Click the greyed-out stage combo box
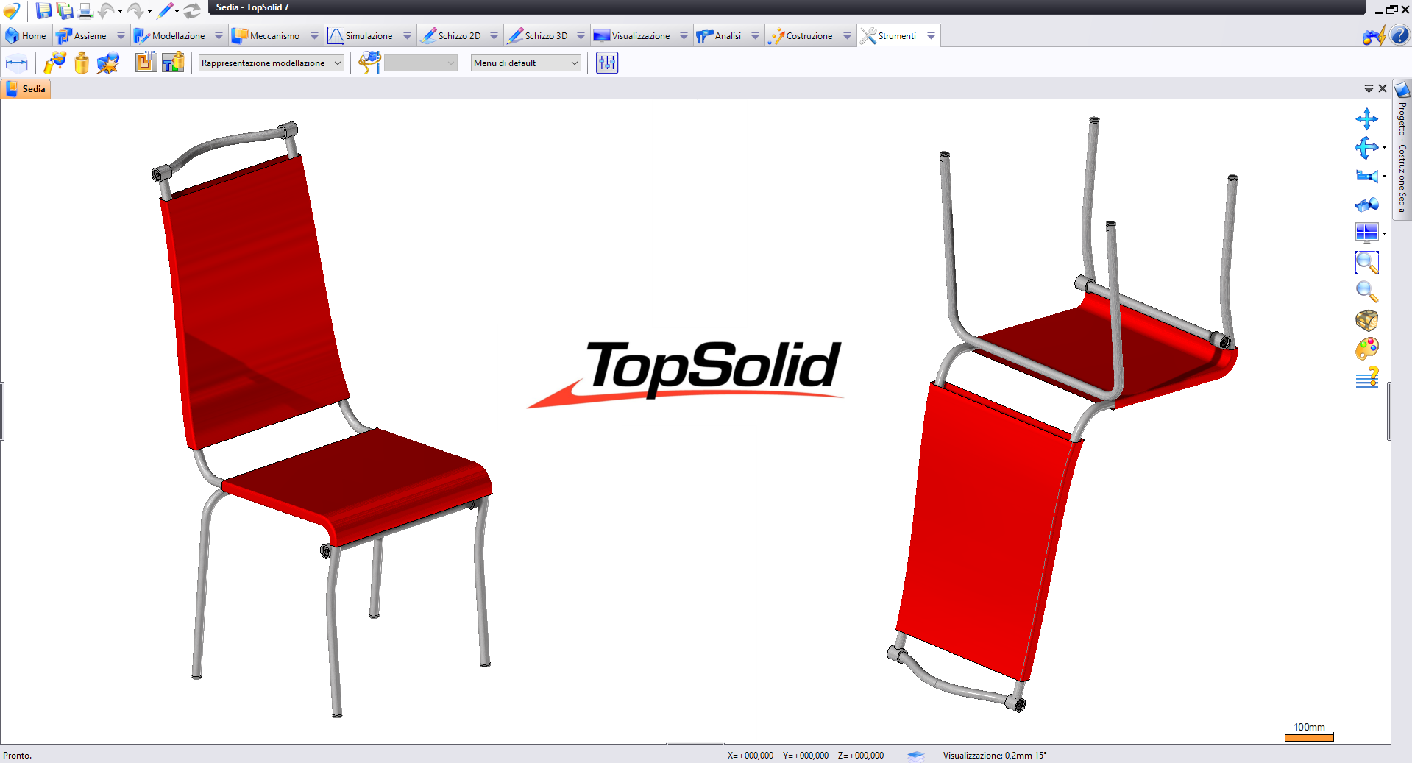The width and height of the screenshot is (1412, 763). [x=420, y=63]
